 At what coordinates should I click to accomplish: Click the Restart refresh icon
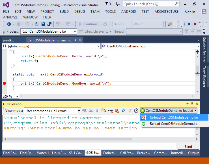pos(105,24)
